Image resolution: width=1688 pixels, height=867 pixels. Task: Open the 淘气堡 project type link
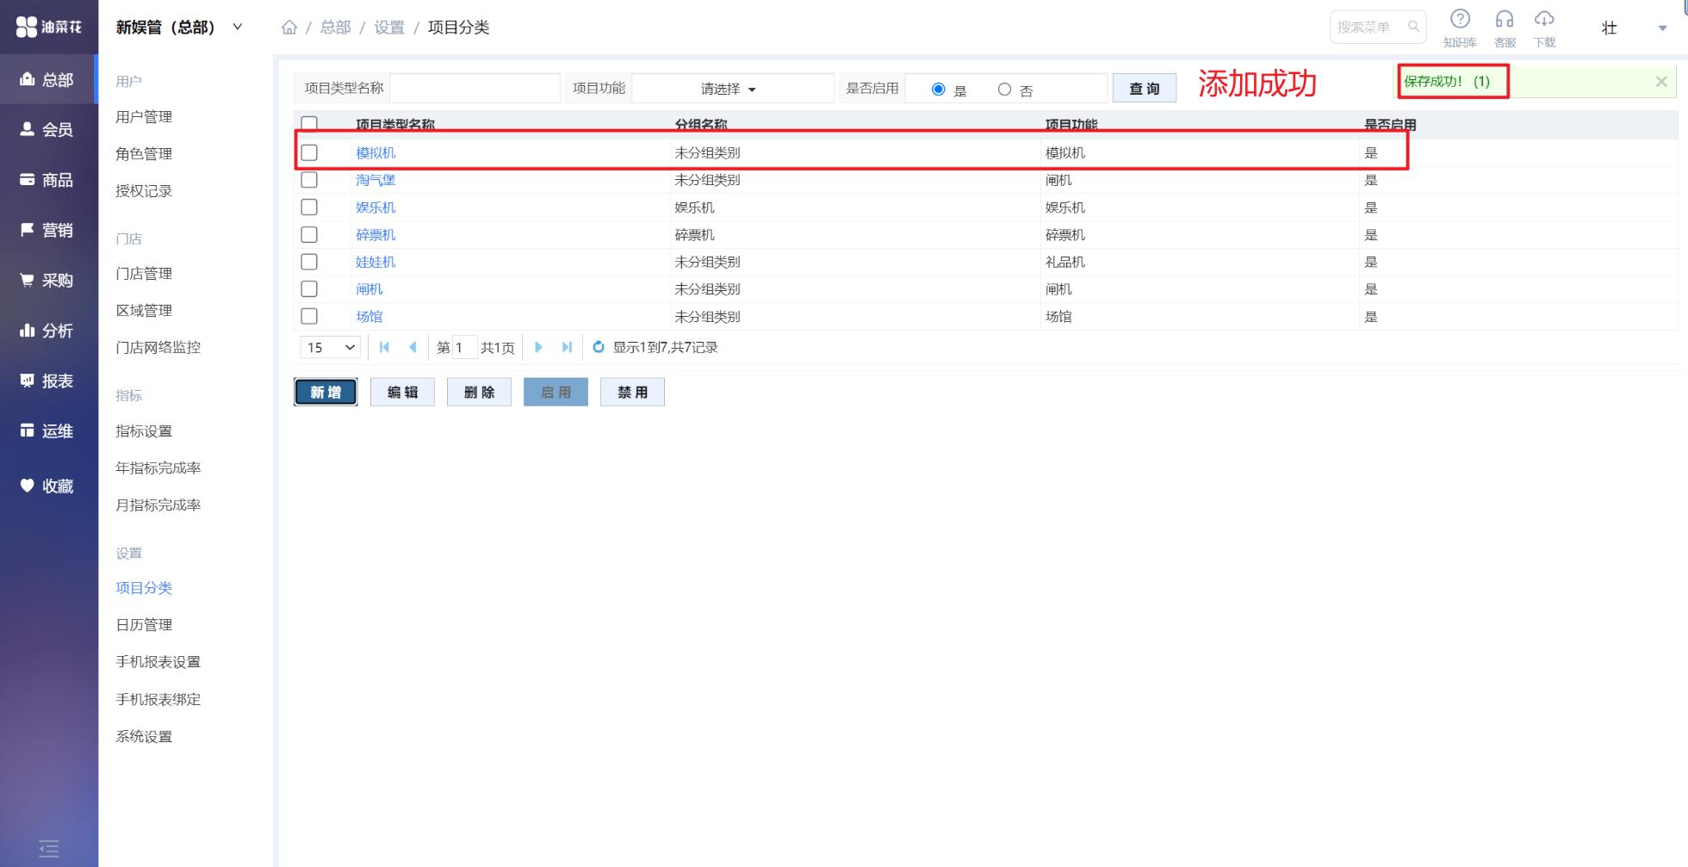click(x=375, y=180)
